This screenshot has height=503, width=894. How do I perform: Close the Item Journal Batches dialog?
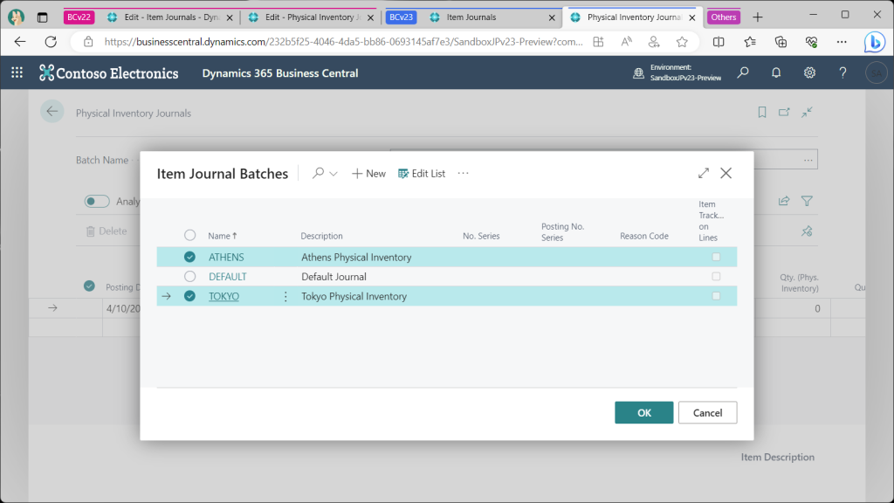[x=726, y=173]
